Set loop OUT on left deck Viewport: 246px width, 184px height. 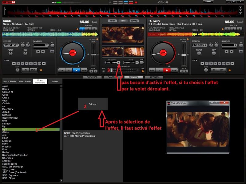(x=33, y=70)
